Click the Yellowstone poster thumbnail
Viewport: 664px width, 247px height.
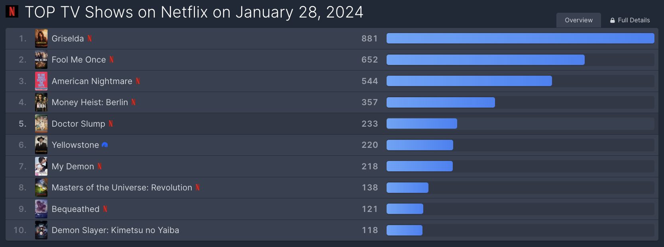click(41, 145)
